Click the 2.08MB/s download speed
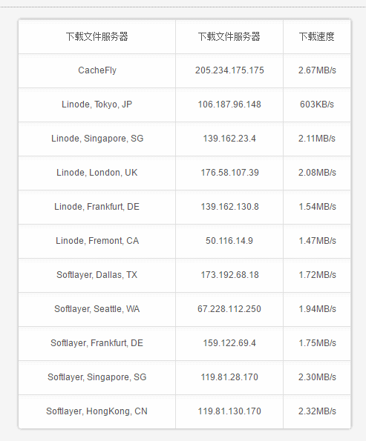The image size is (366, 441). point(317,173)
